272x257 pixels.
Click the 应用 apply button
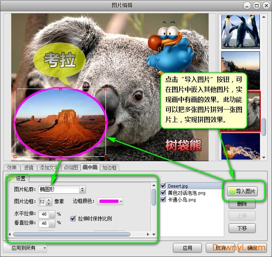187,248
